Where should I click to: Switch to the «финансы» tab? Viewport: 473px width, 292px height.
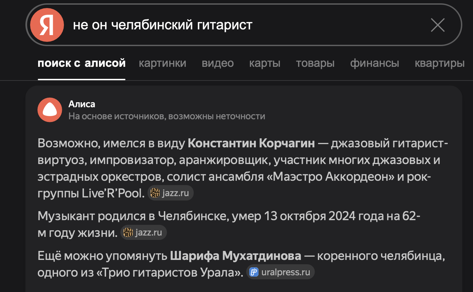[374, 63]
